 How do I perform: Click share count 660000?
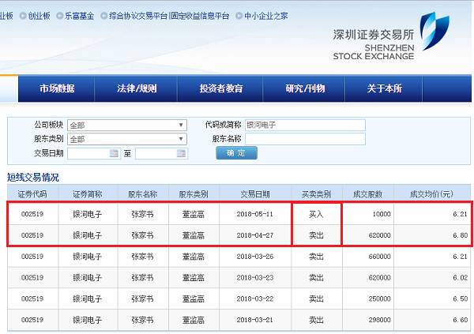pos(379,257)
